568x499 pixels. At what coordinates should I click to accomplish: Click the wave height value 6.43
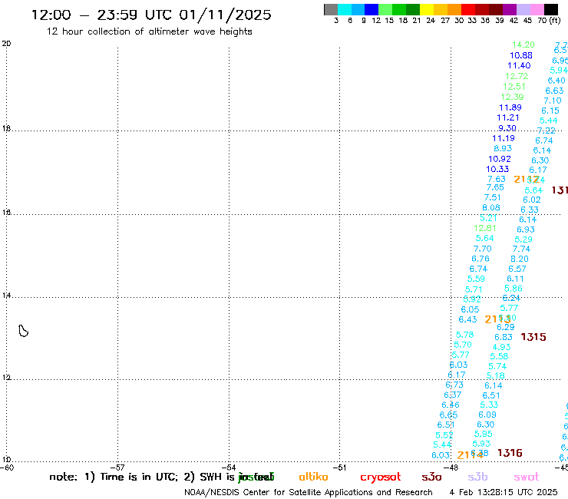coord(467,319)
